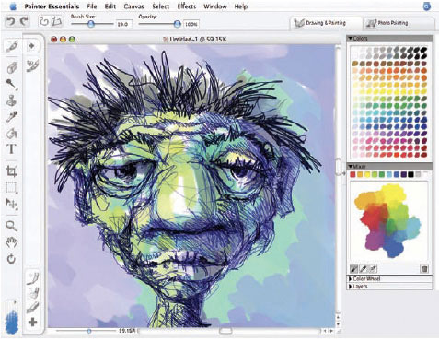Open the brush drawer arrow button
Image resolution: width=439 pixels, height=341 pixels.
[31, 46]
